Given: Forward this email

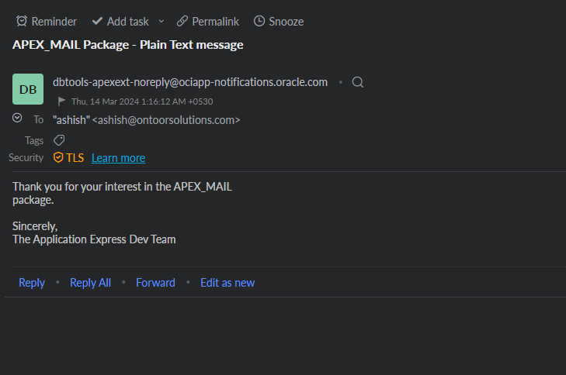Looking at the screenshot, I should (155, 283).
